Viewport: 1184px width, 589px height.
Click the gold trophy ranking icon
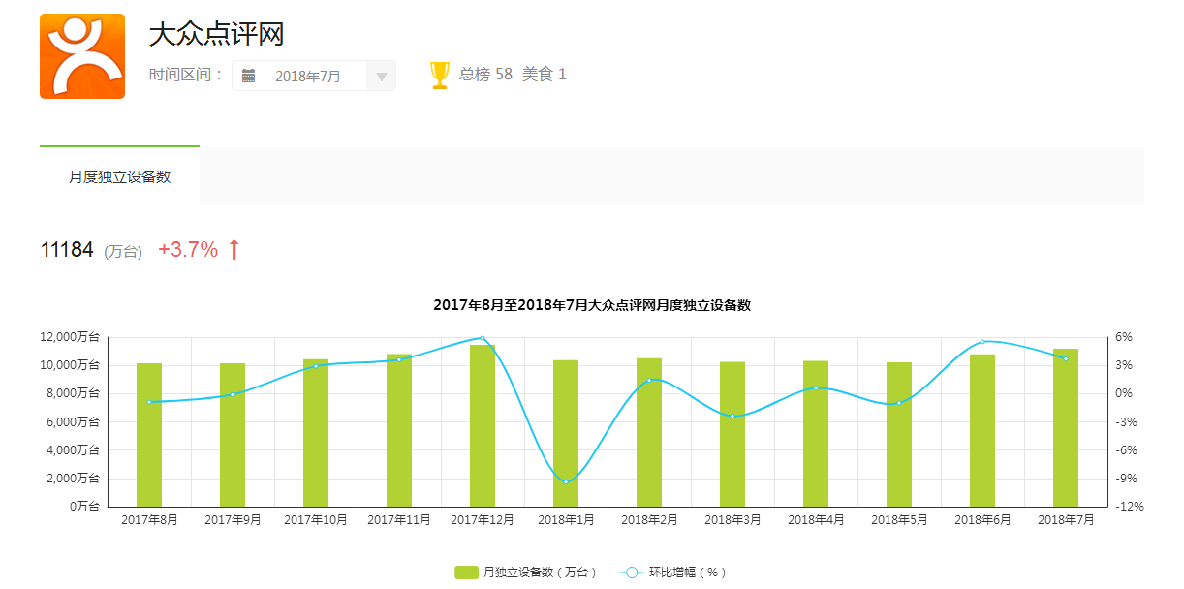point(440,75)
